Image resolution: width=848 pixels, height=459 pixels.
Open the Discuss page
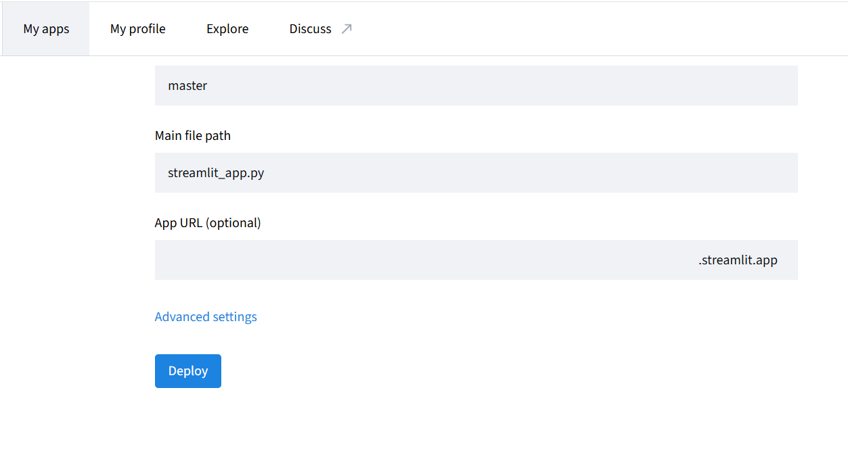311,28
